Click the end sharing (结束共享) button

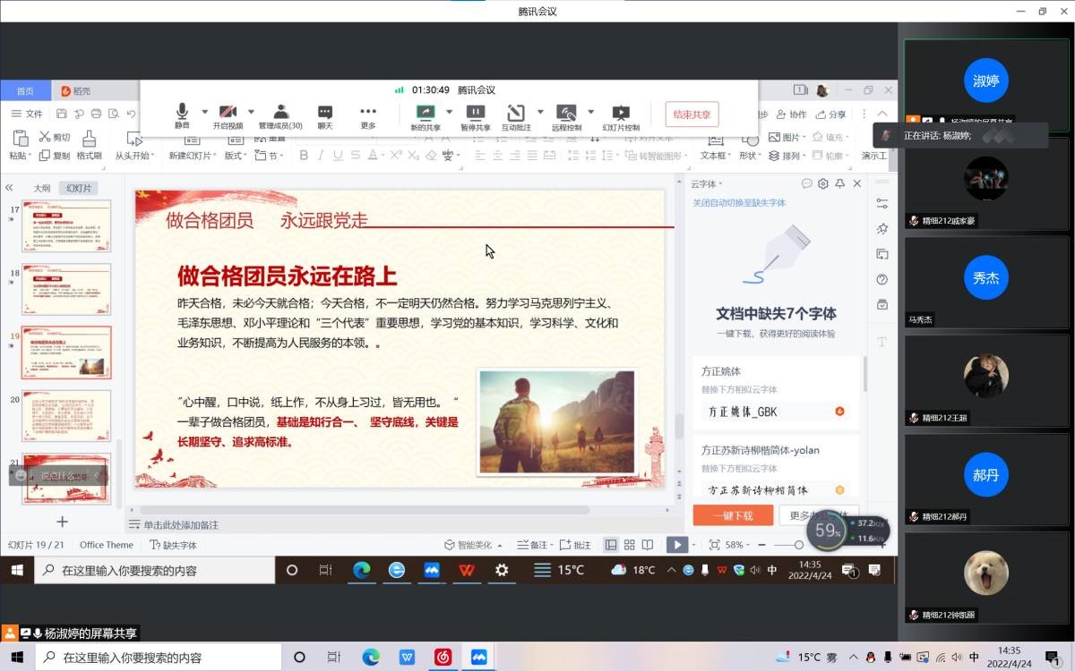point(692,115)
